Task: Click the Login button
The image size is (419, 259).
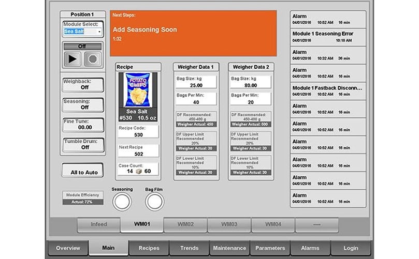Action: pyautogui.click(x=351, y=248)
